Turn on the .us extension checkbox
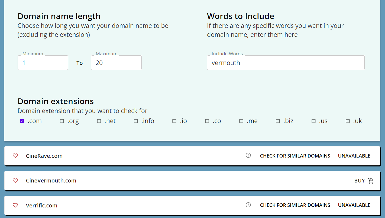The width and height of the screenshot is (385, 218). (x=313, y=121)
